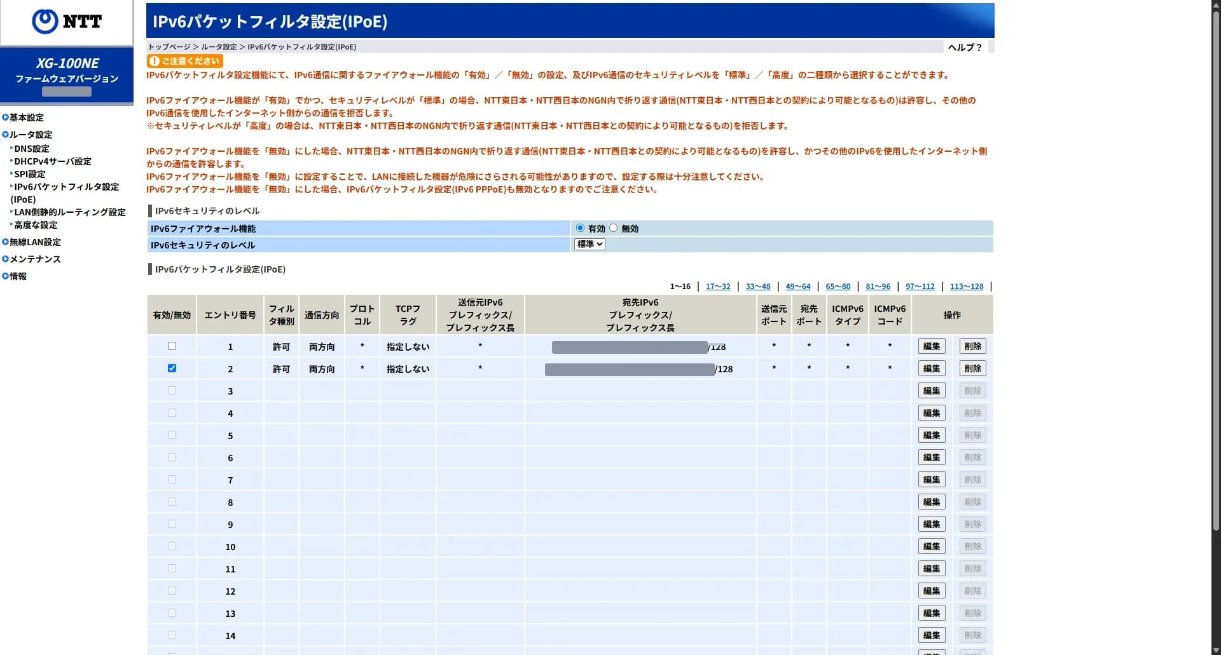Open IPv6パケットフィルタ設定(IPoE) sidebar item

pyautogui.click(x=65, y=193)
